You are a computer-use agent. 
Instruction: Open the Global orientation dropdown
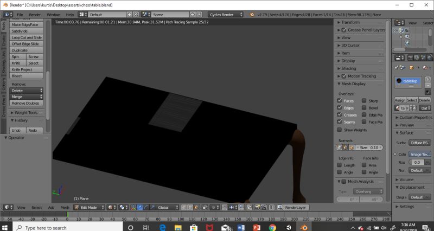[x=168, y=207]
